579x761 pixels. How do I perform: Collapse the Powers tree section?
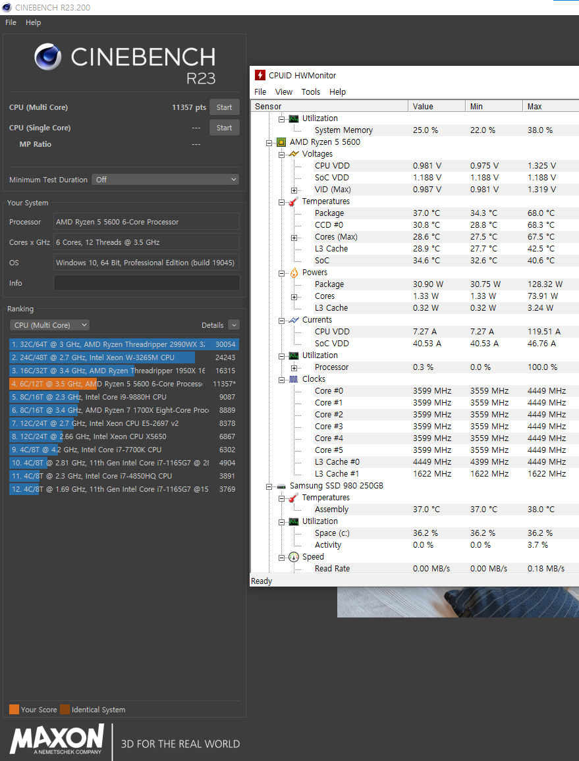click(x=282, y=273)
